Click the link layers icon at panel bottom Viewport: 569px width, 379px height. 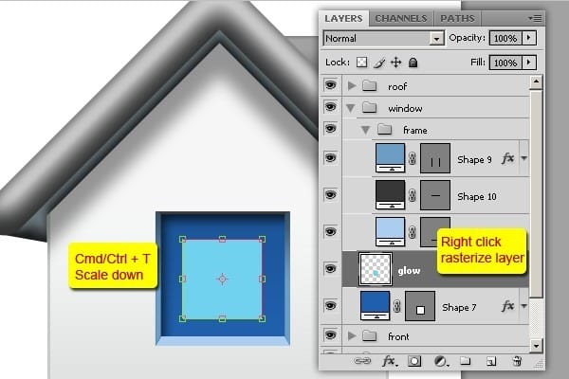click(363, 361)
